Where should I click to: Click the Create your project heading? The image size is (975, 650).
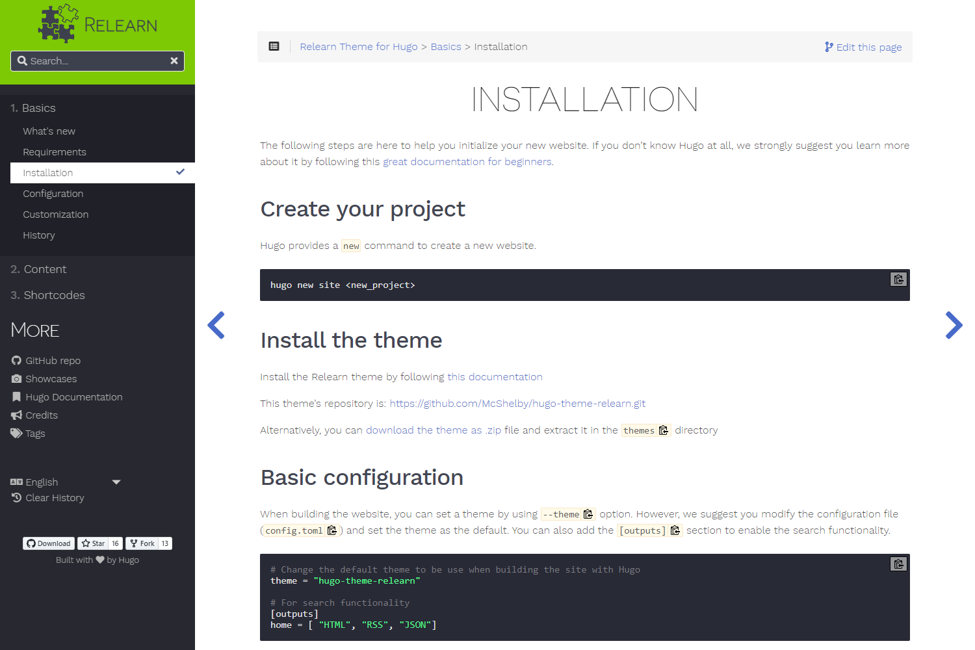click(x=363, y=209)
